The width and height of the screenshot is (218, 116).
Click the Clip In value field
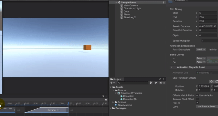pyautogui.click(x=208, y=35)
